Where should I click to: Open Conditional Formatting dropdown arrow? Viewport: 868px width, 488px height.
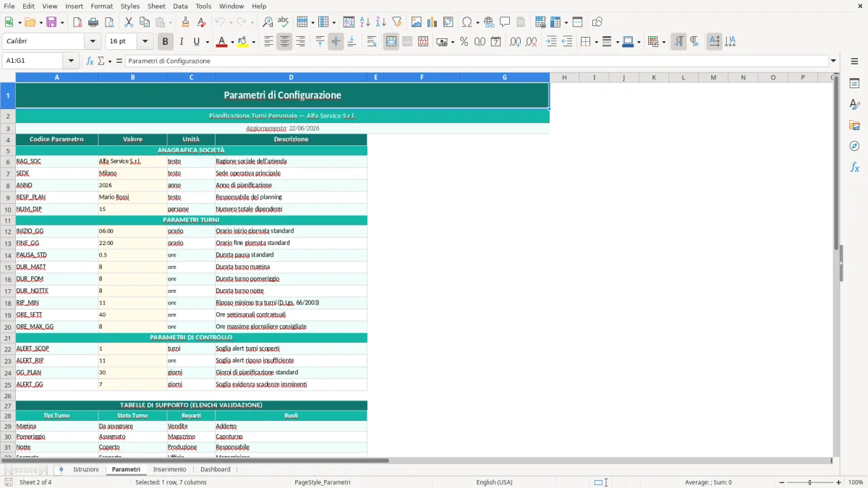(x=663, y=42)
